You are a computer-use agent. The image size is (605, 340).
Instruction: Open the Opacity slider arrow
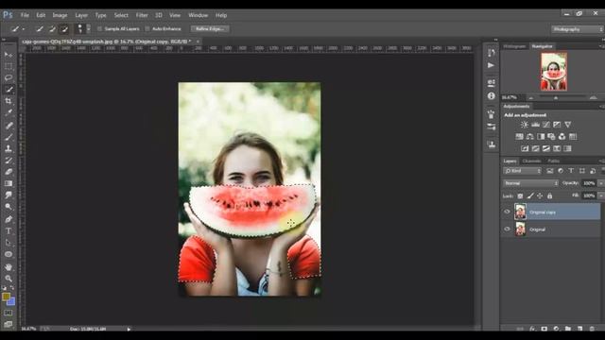point(601,183)
